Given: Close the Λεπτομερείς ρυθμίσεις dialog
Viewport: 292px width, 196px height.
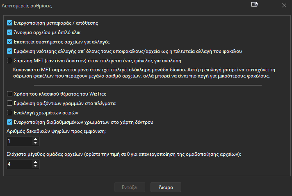Looking at the screenshot, I should pyautogui.click(x=284, y=5).
